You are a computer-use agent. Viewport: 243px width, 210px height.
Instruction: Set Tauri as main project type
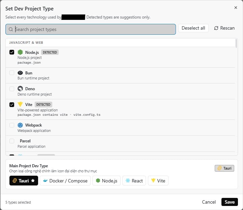click(x=24, y=180)
